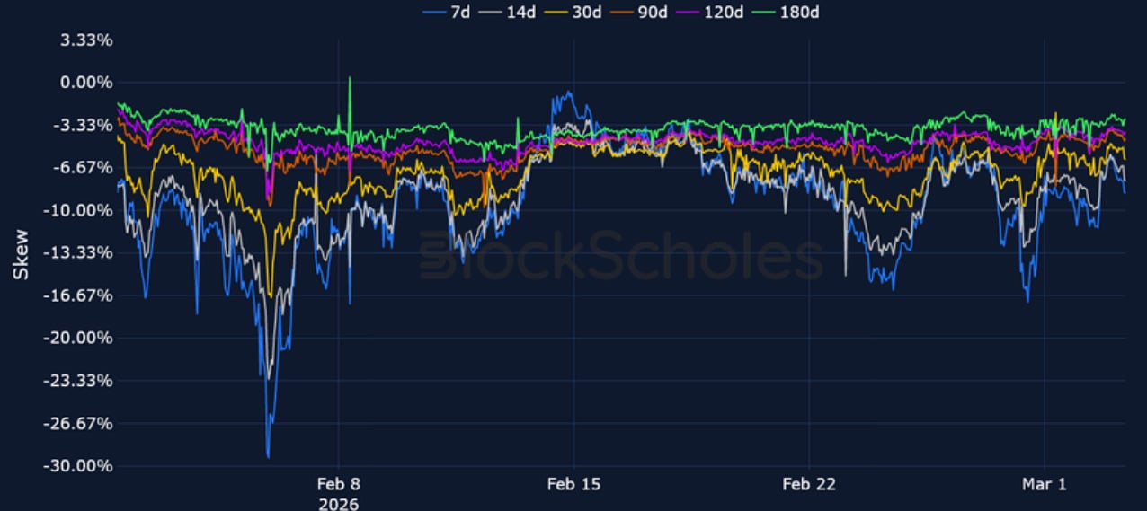Click the Mar 1 date label
The height and width of the screenshot is (511, 1147).
point(1045,484)
